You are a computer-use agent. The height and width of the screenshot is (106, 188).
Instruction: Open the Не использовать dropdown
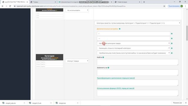pyautogui.click(x=77, y=10)
